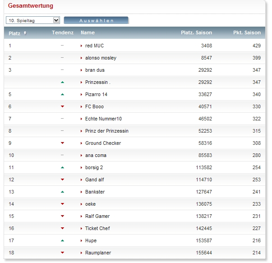Click red down-trend icon for FC Booo
Image resolution: width=272 pixels, height=263 pixels.
pos(62,107)
